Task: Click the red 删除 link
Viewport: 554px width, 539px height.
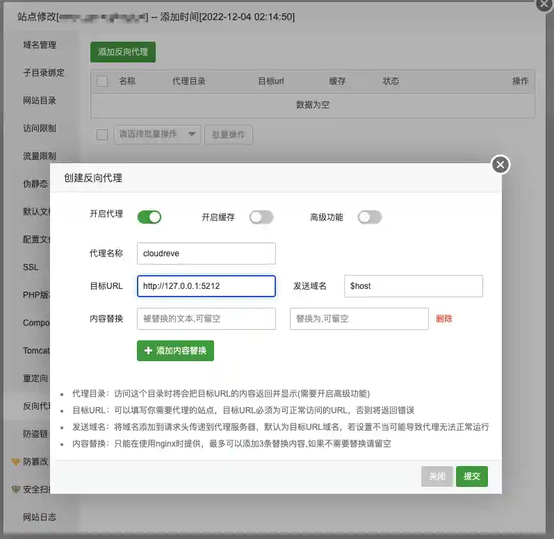Action: (443, 319)
